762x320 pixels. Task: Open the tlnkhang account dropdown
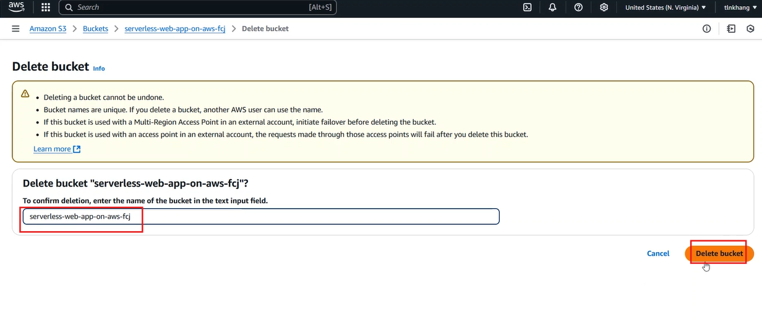click(x=740, y=7)
